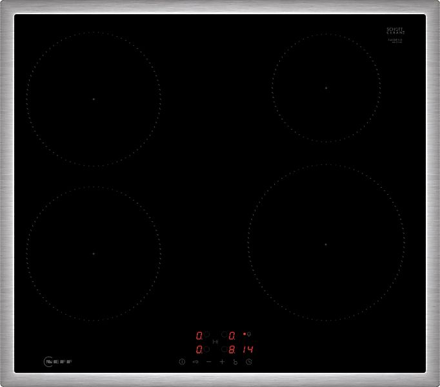Screen dimensions: 440x387
Task: Select the top-left zone selector circle
Action: coord(206,335)
